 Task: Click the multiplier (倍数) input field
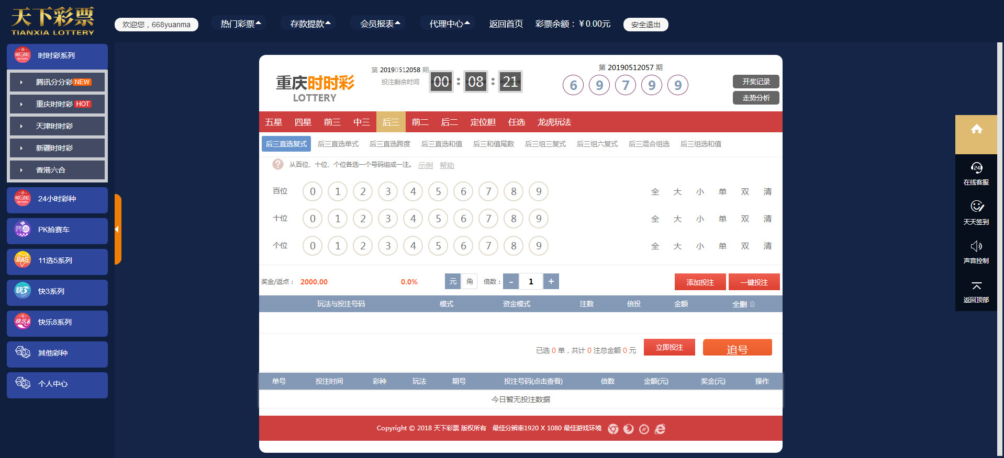point(531,281)
